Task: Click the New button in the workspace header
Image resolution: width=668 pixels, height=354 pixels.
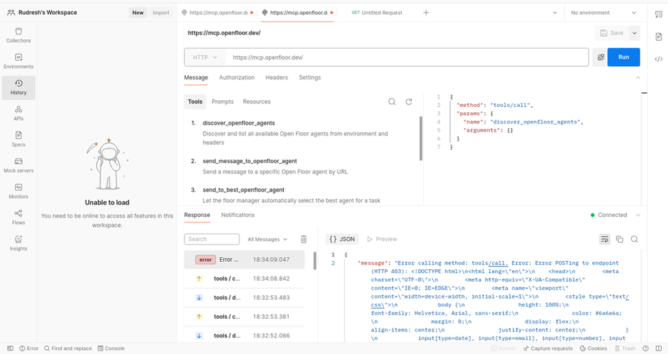Action: coord(138,13)
